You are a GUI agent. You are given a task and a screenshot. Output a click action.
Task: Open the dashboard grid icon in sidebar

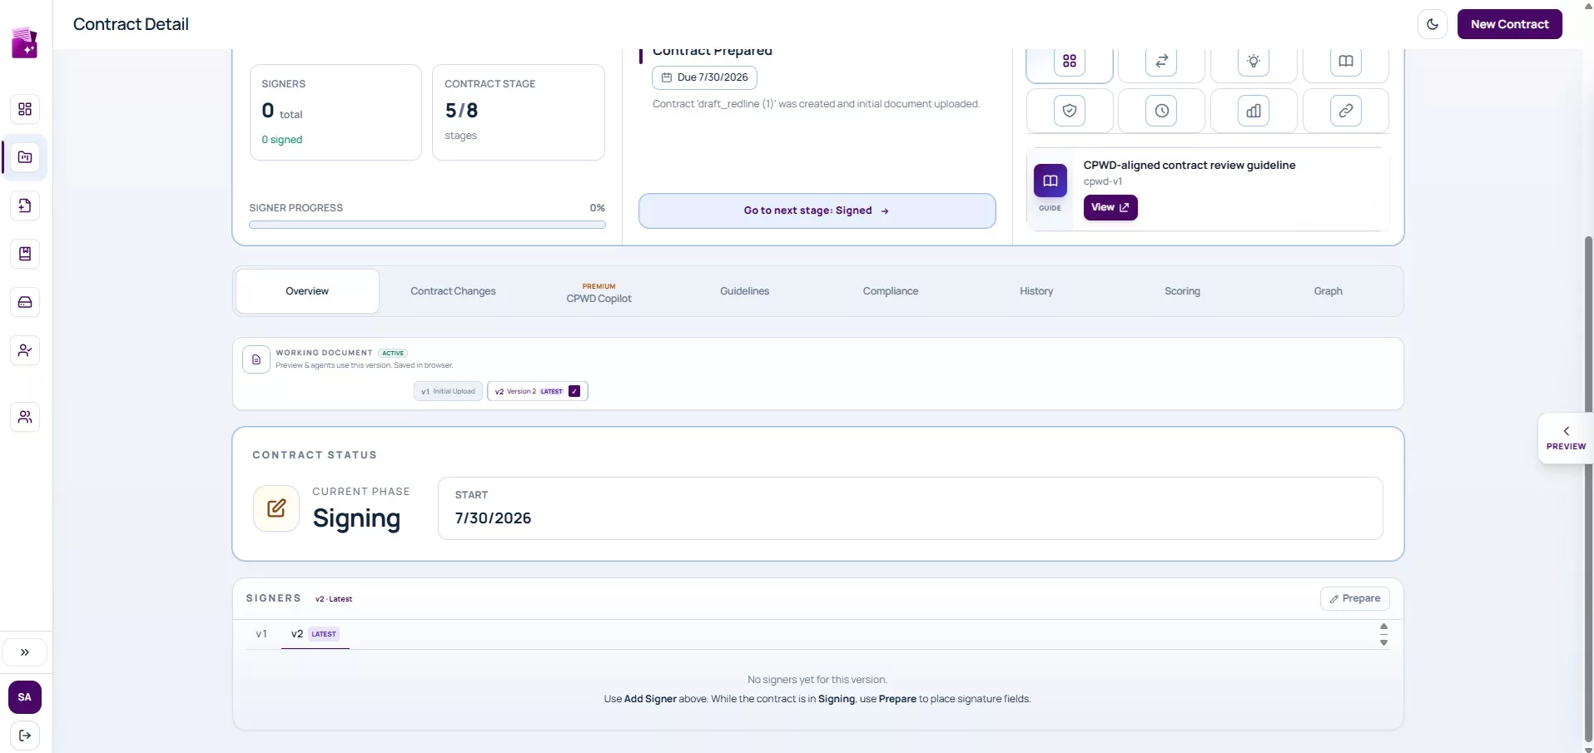coord(25,109)
